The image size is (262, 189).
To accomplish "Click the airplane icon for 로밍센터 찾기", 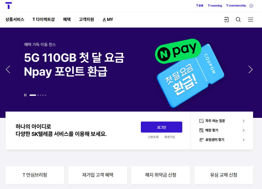I will (x=201, y=140).
